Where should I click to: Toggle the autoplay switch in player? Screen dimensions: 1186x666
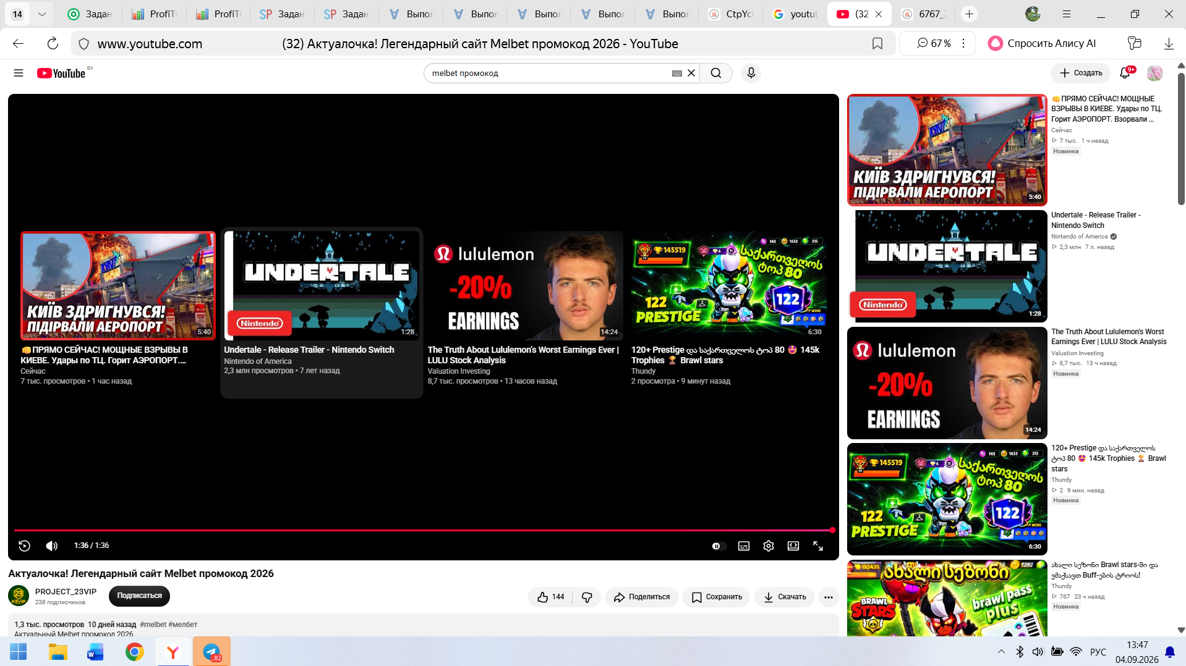(x=717, y=546)
